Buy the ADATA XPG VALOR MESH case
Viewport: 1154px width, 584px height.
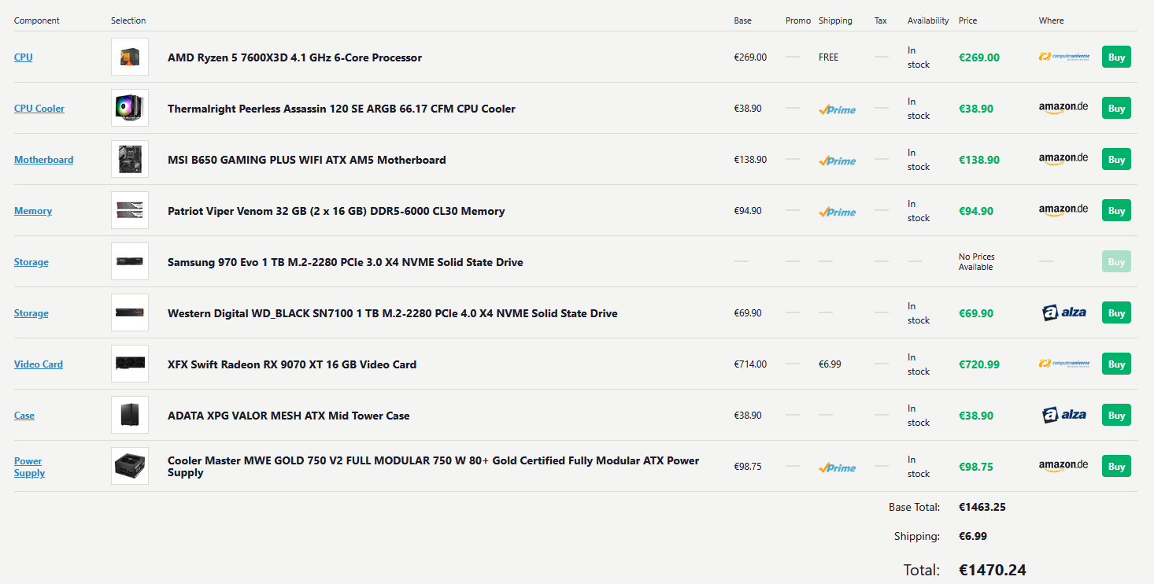[1116, 415]
